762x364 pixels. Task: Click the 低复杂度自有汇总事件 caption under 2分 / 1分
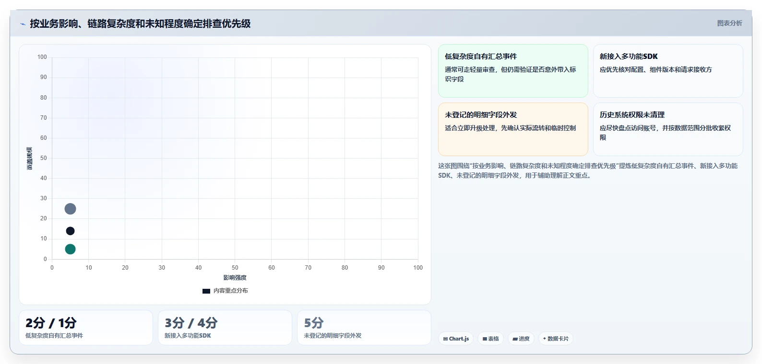[54, 336]
